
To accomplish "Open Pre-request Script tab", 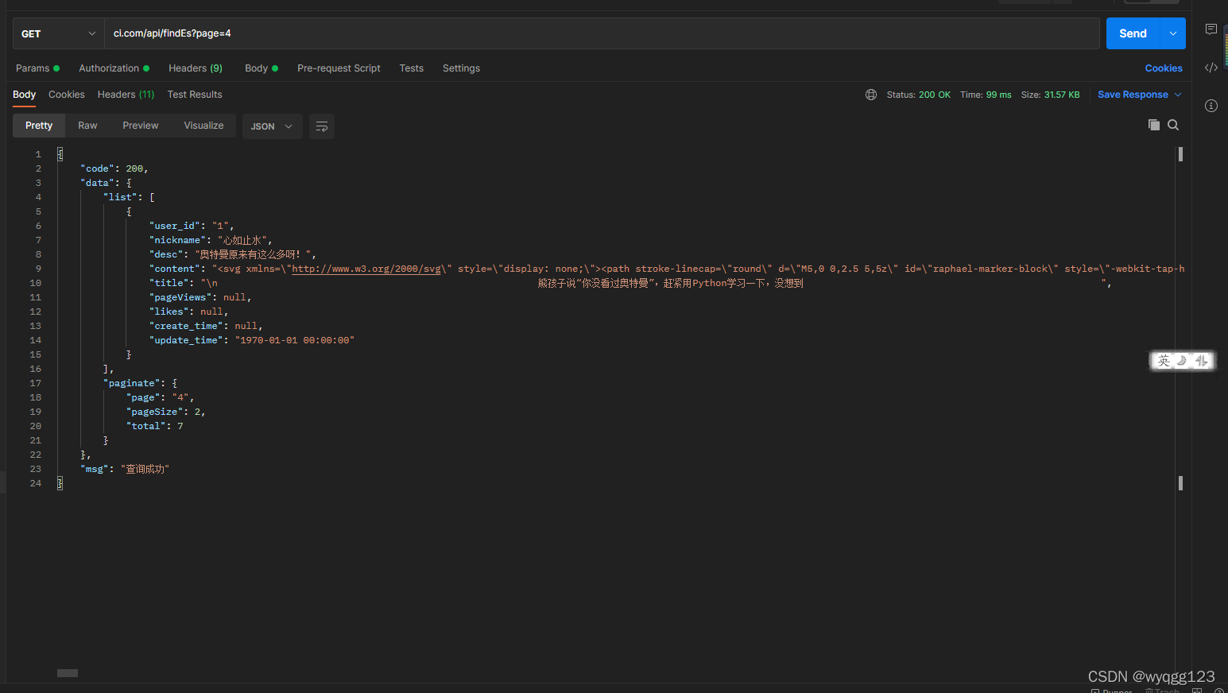I will pos(339,68).
